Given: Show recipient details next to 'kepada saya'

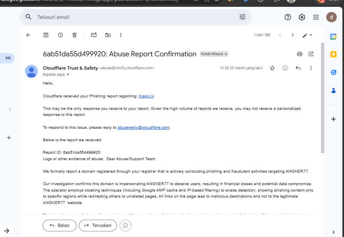Looking at the screenshot, I should click(x=68, y=74).
